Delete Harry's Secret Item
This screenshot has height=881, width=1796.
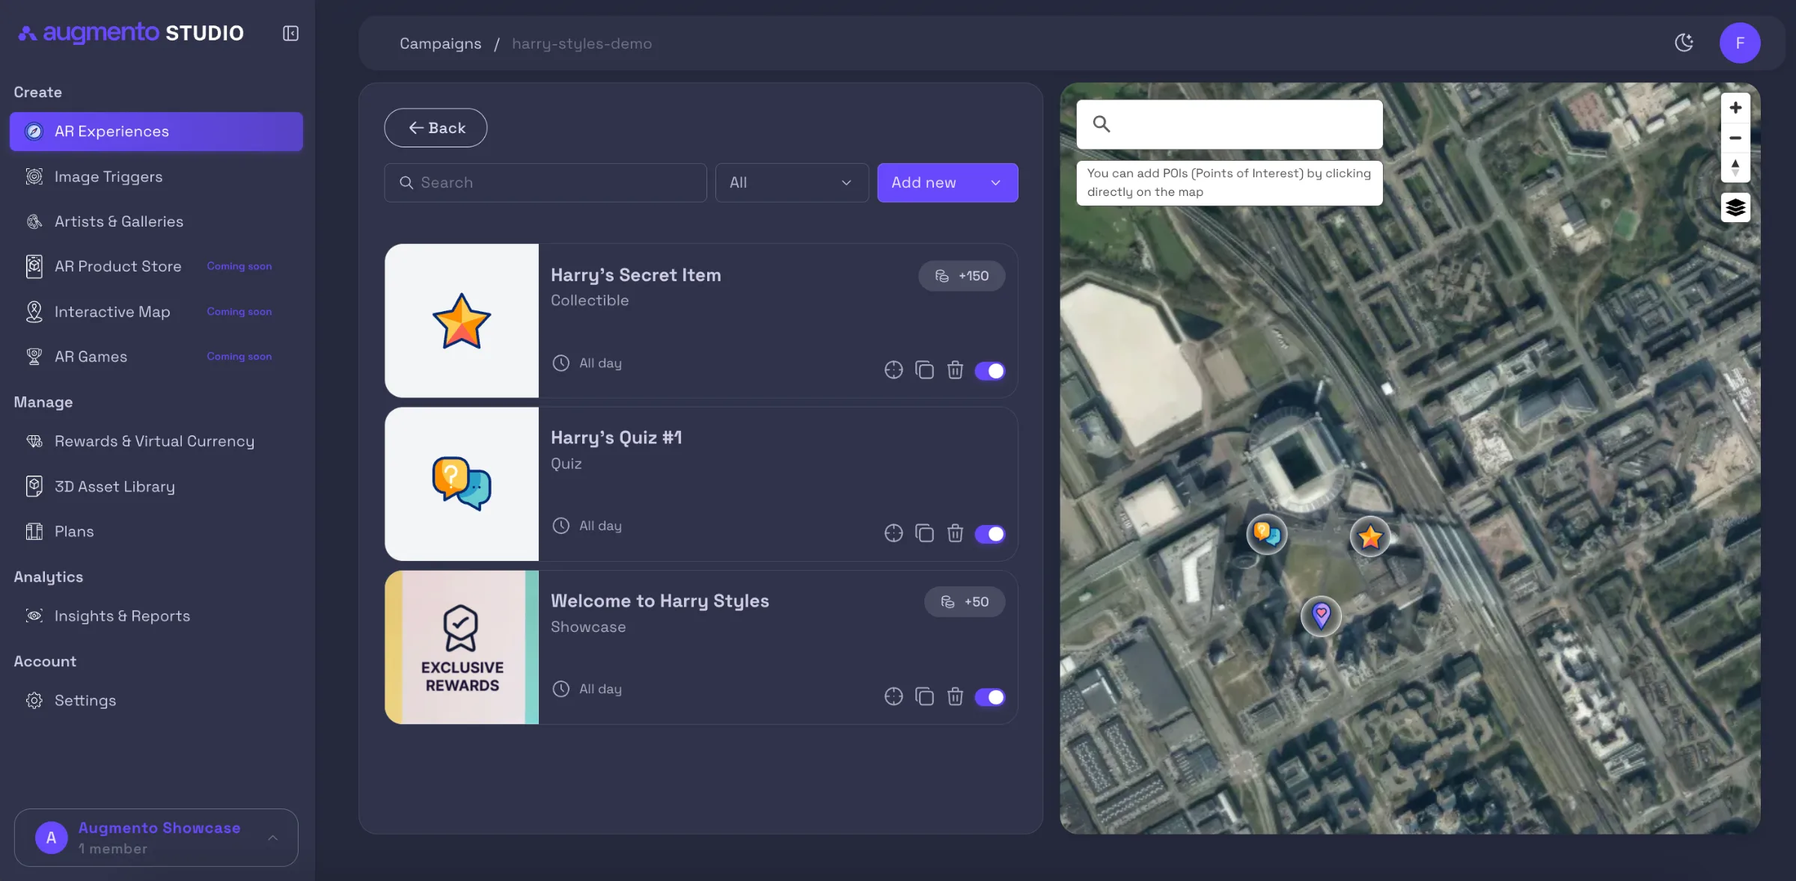point(955,370)
